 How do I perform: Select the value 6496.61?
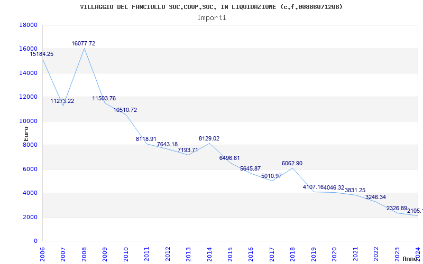pyautogui.click(x=229, y=158)
